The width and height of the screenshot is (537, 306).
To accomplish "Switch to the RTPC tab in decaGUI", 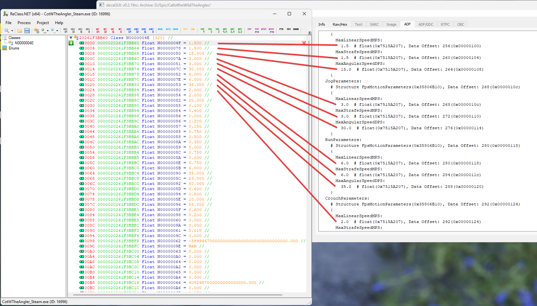I will (x=445, y=24).
